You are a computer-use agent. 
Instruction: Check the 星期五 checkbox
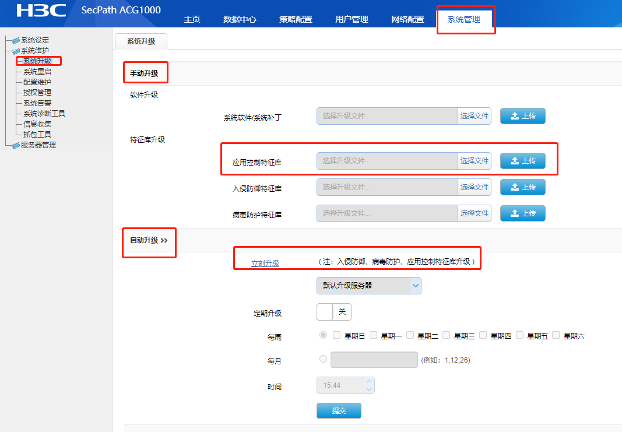[x=519, y=335]
